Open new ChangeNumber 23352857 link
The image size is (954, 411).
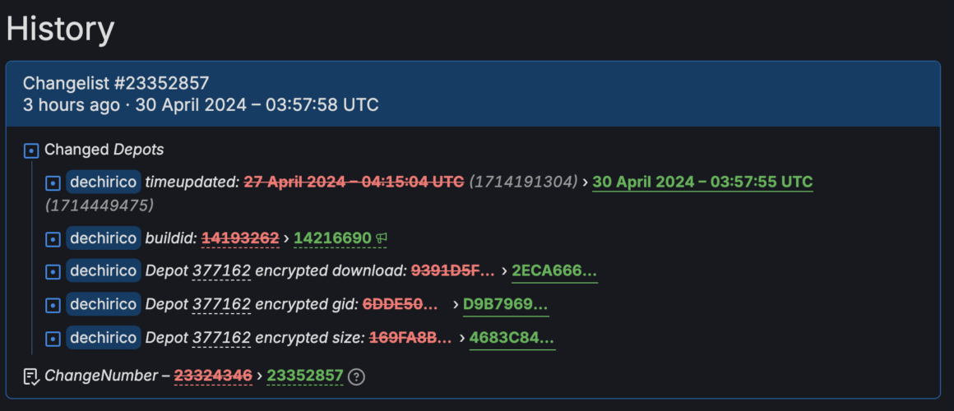pos(305,376)
